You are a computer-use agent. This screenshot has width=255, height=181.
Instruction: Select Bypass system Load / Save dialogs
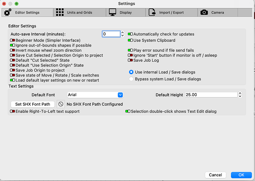(131, 79)
